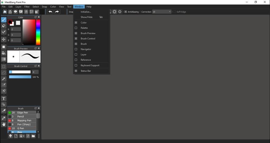This screenshot has width=270, height=143.
Task: Click the comment box icon in toolbar
Action: click(21, 12)
